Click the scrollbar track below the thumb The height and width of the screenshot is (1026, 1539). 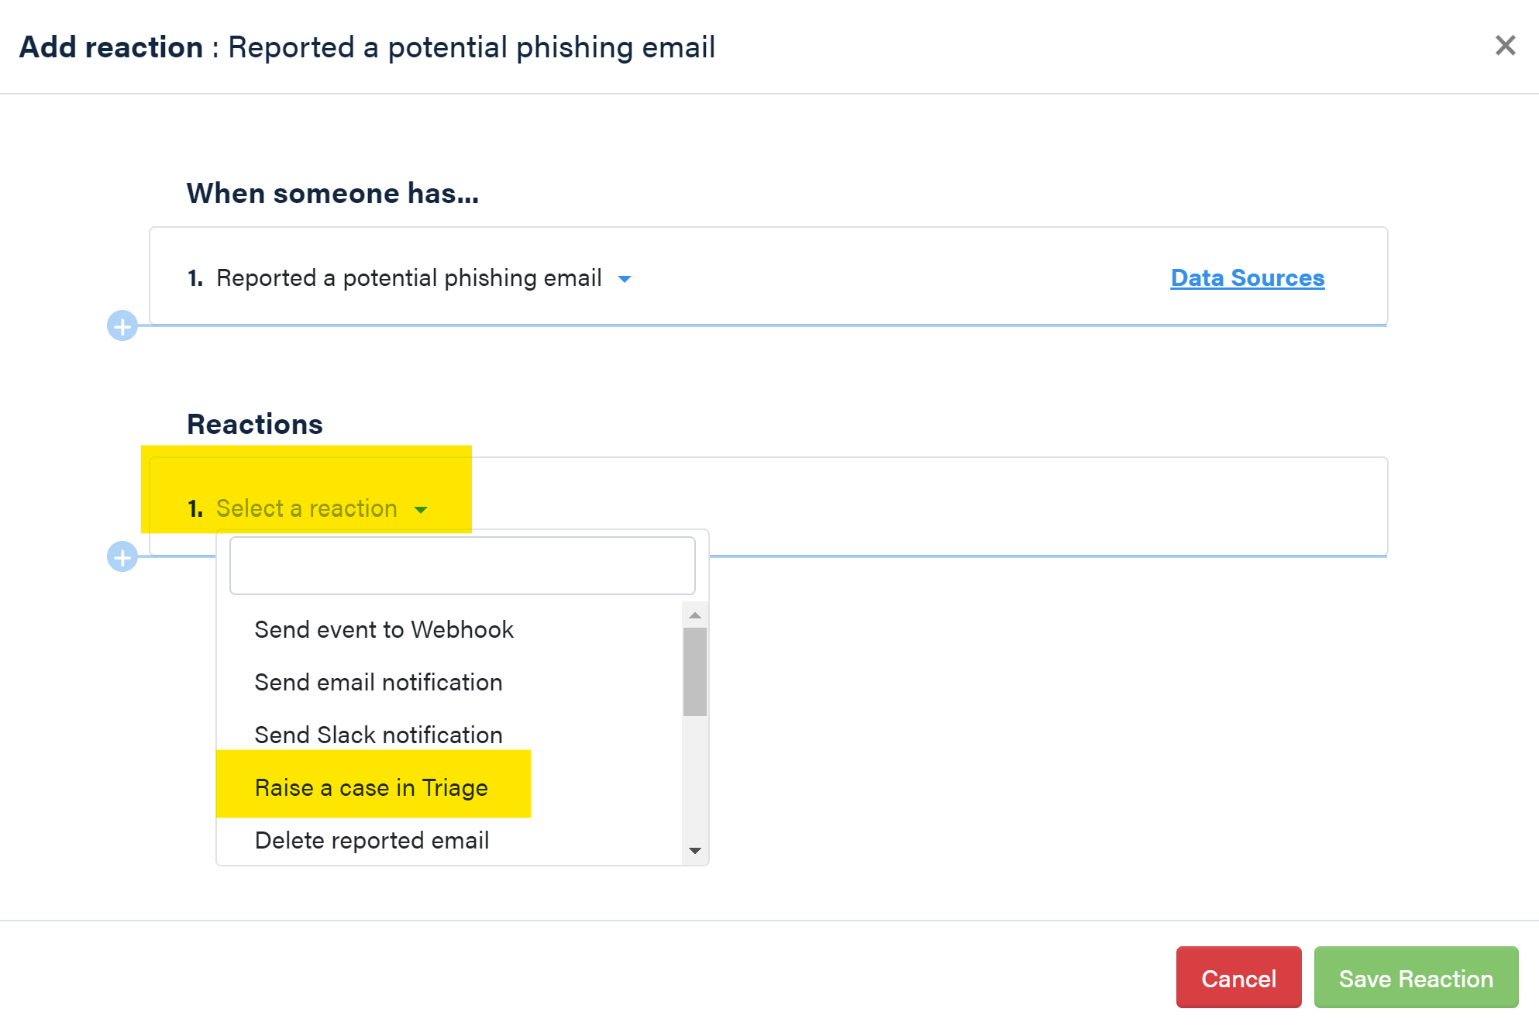[695, 777]
